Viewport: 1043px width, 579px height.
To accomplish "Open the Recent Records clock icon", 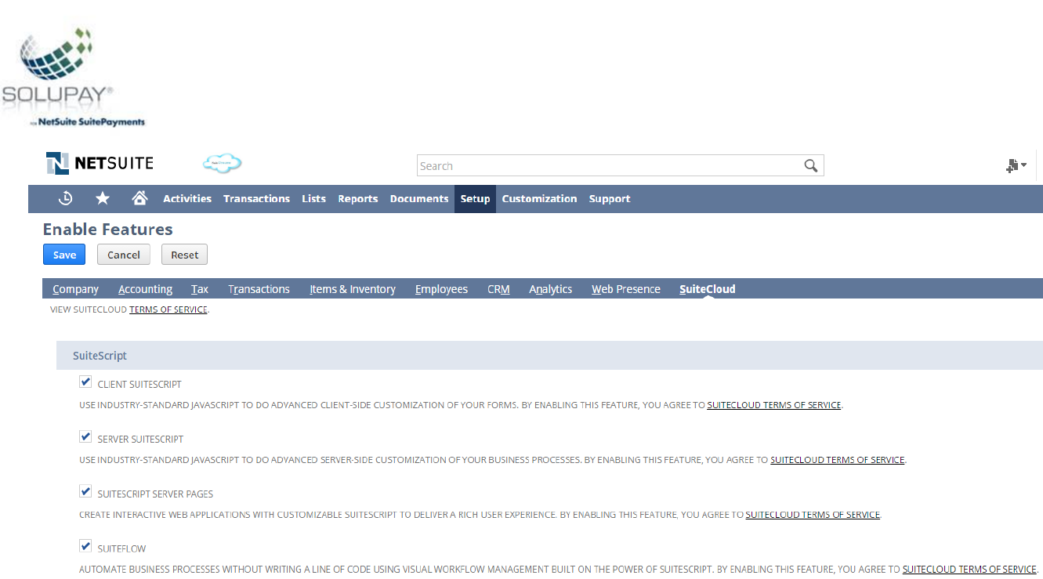I will coord(66,198).
